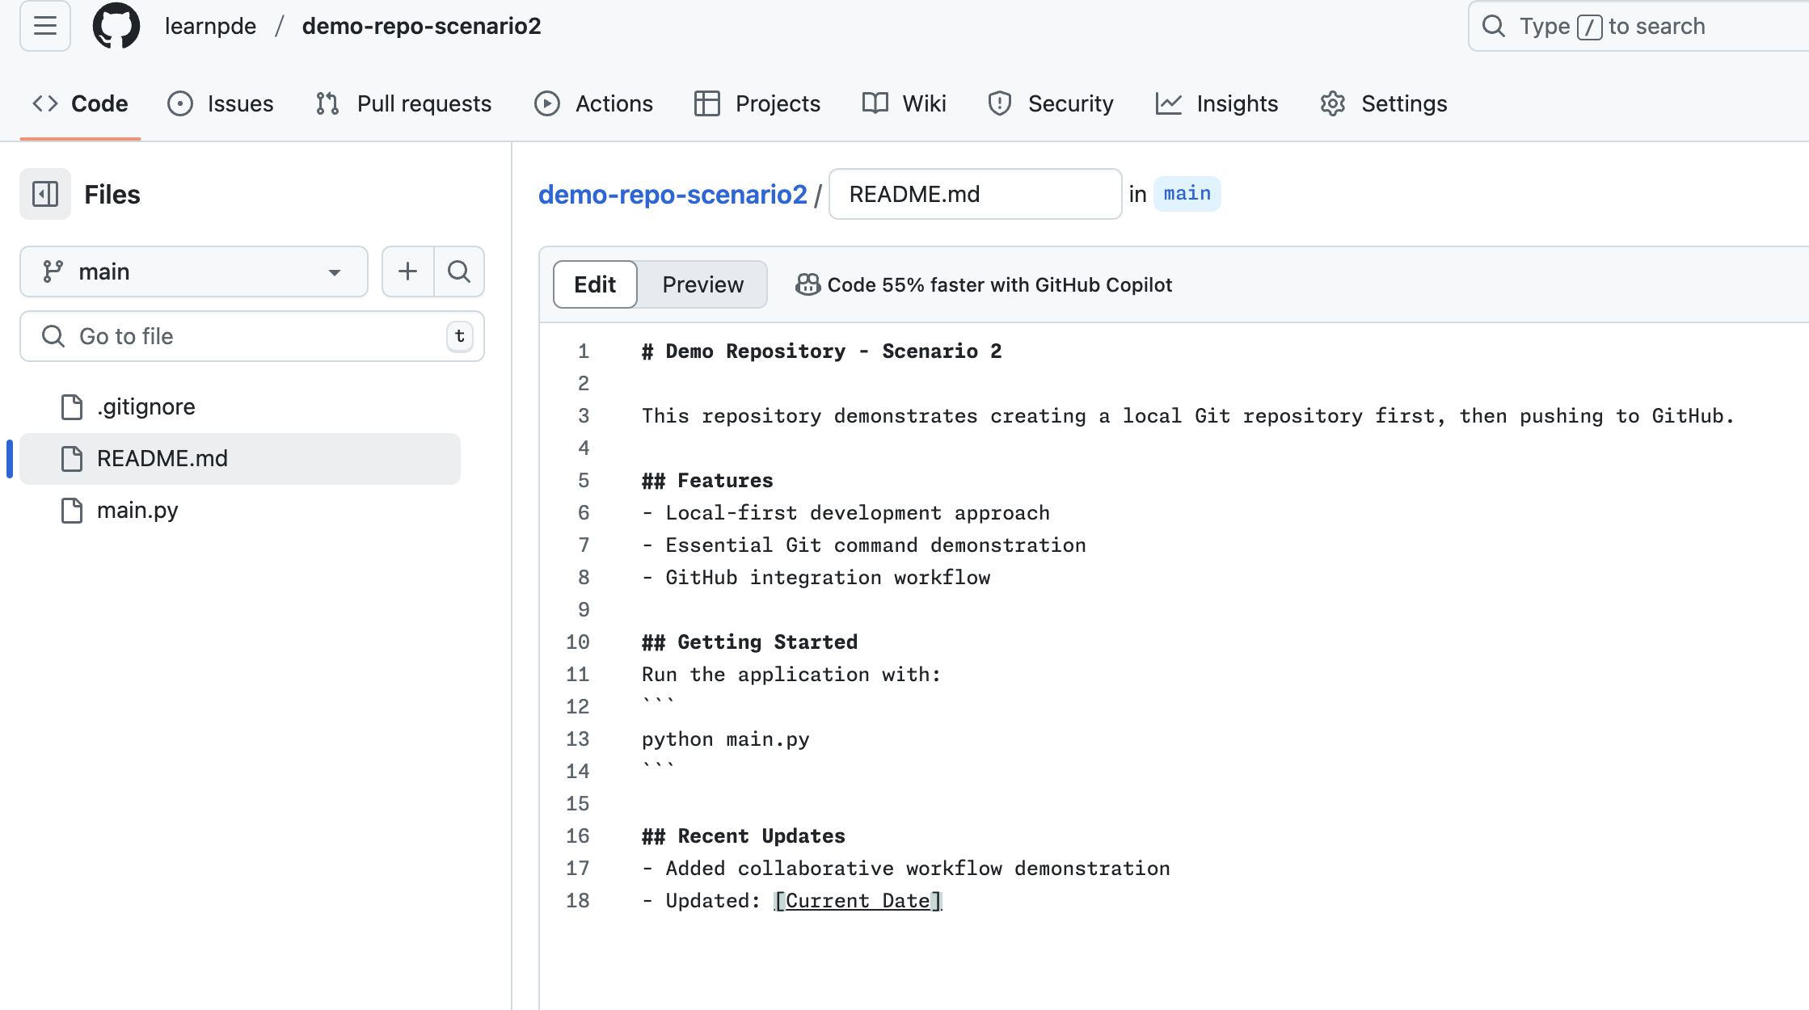
Task: Open the Actions tab
Action: pyautogui.click(x=594, y=103)
